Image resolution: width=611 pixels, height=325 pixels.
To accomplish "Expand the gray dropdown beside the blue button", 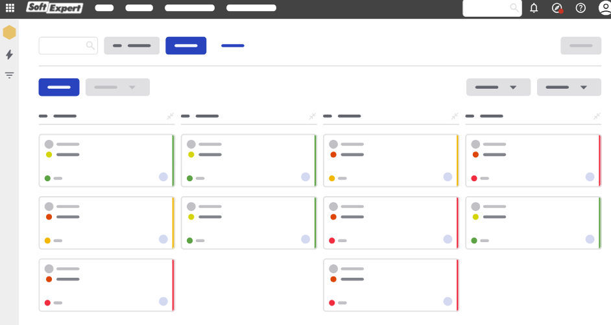I will click(117, 87).
